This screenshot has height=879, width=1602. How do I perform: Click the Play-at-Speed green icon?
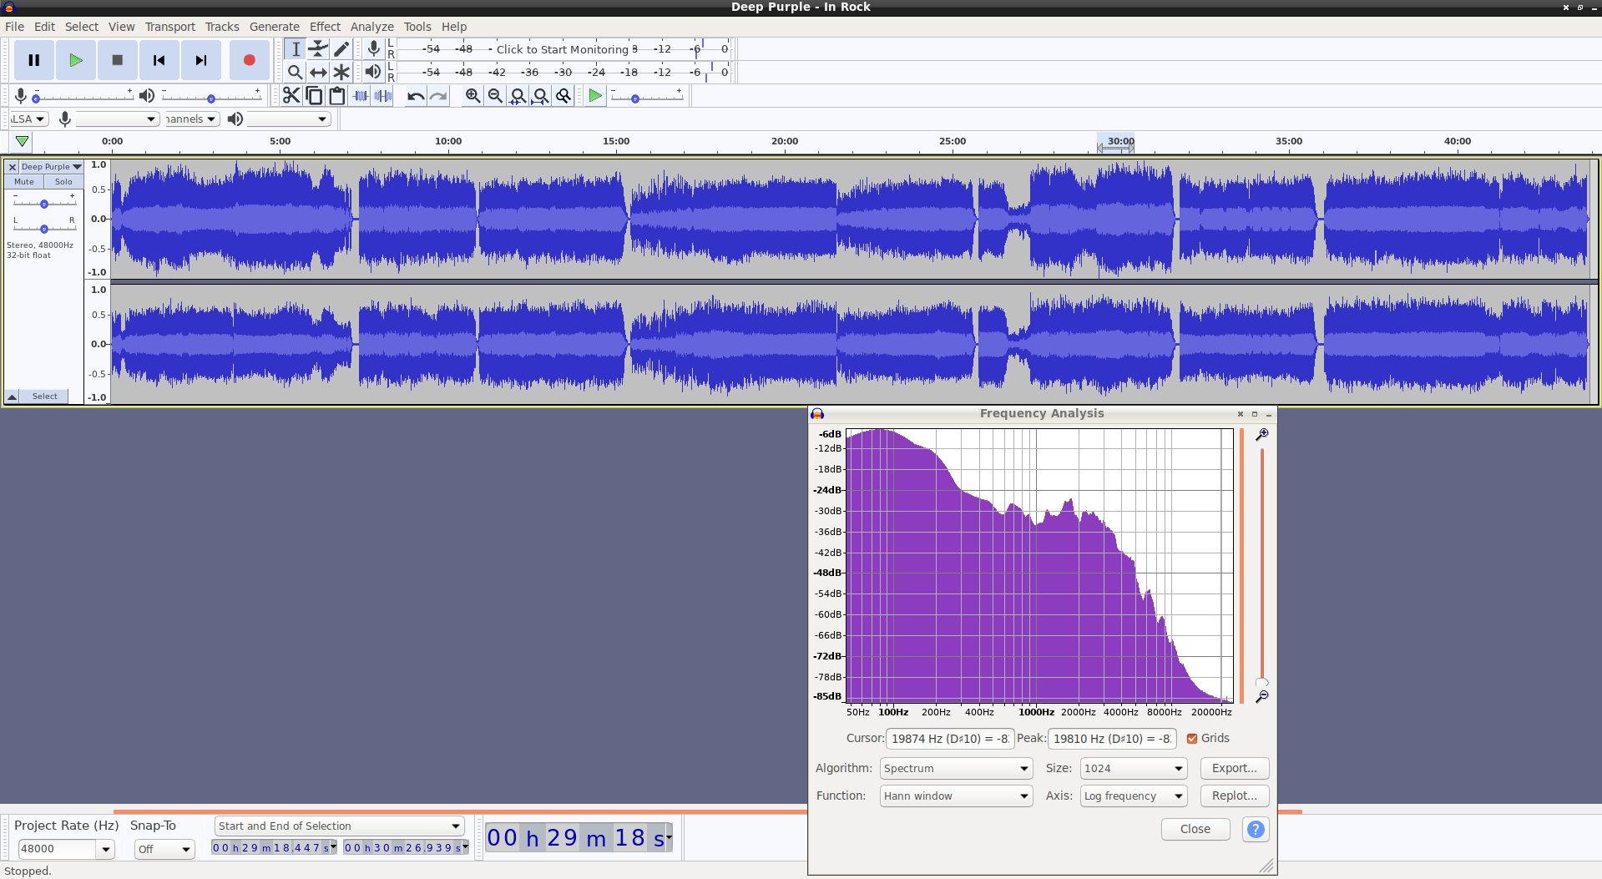pyautogui.click(x=595, y=96)
